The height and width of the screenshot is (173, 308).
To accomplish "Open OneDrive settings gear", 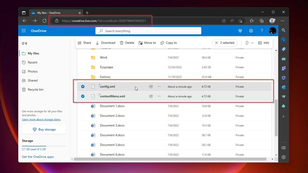I will (x=251, y=31).
